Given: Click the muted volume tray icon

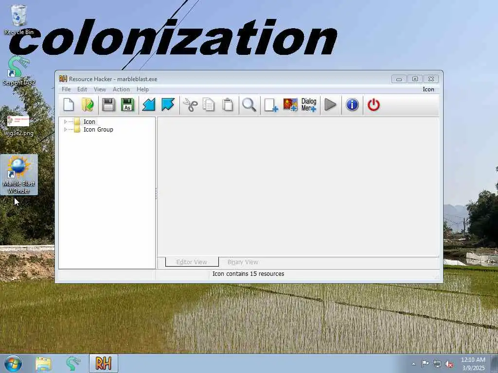Looking at the screenshot, I should point(449,364).
